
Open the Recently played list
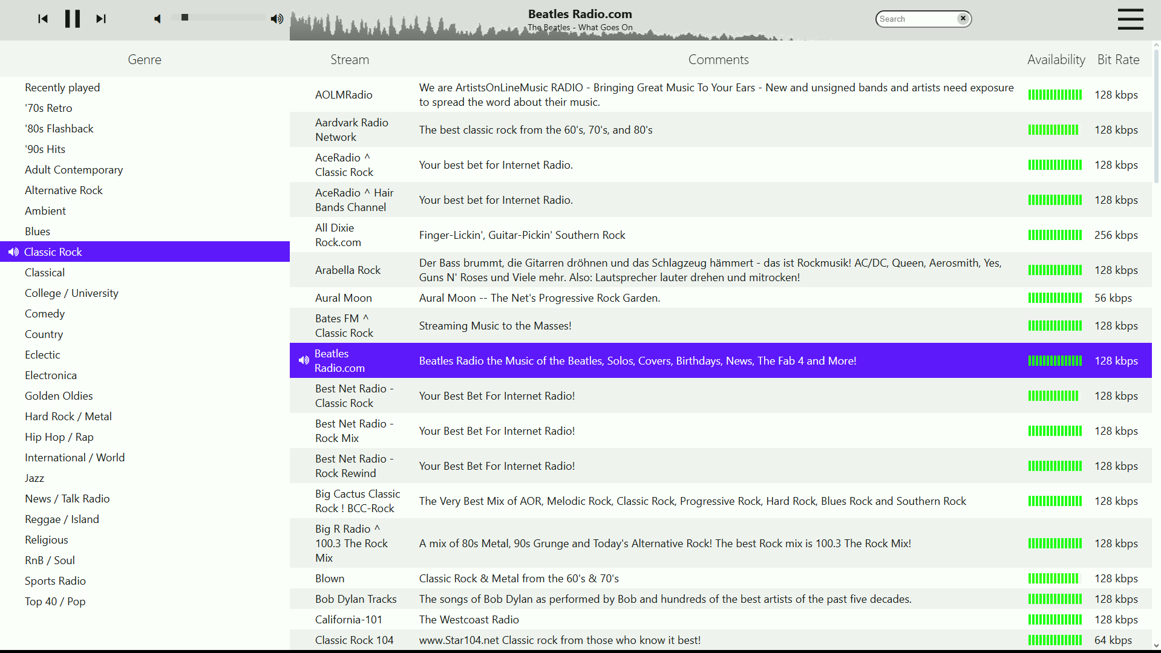pos(62,87)
